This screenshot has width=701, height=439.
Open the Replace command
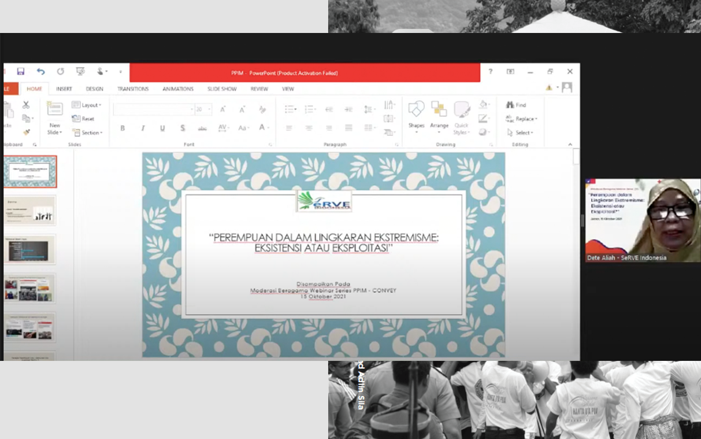pyautogui.click(x=521, y=119)
